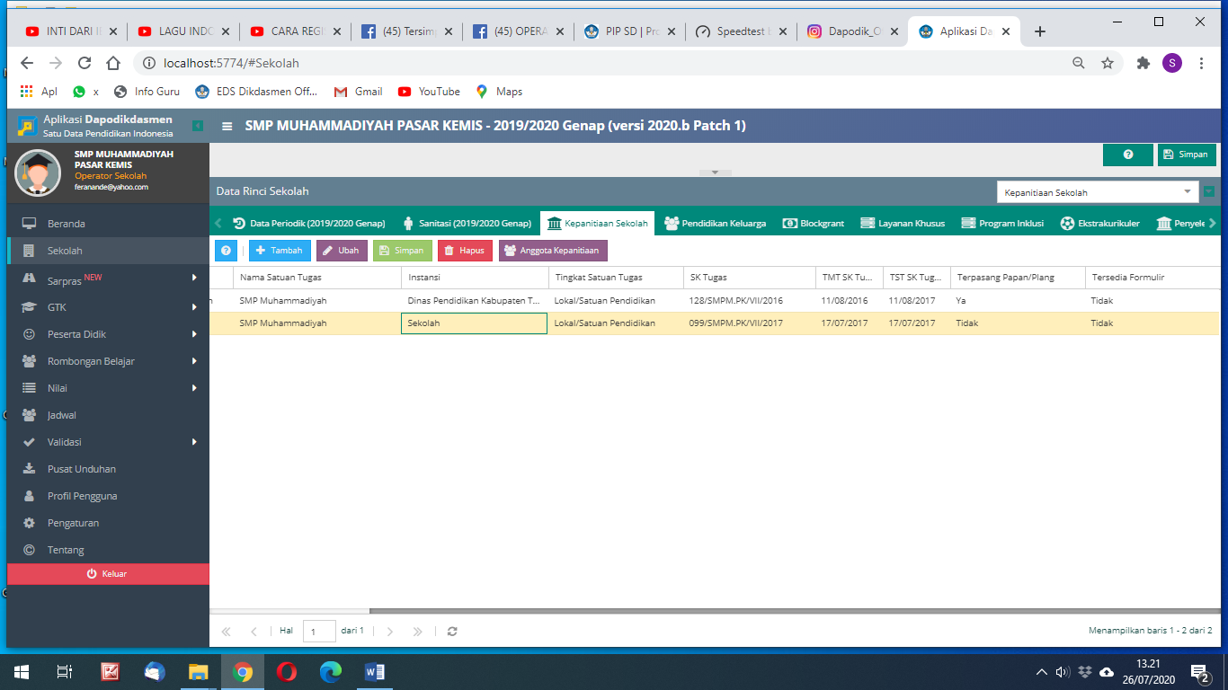
Task: Refresh the table using reload icon
Action: pyautogui.click(x=452, y=632)
